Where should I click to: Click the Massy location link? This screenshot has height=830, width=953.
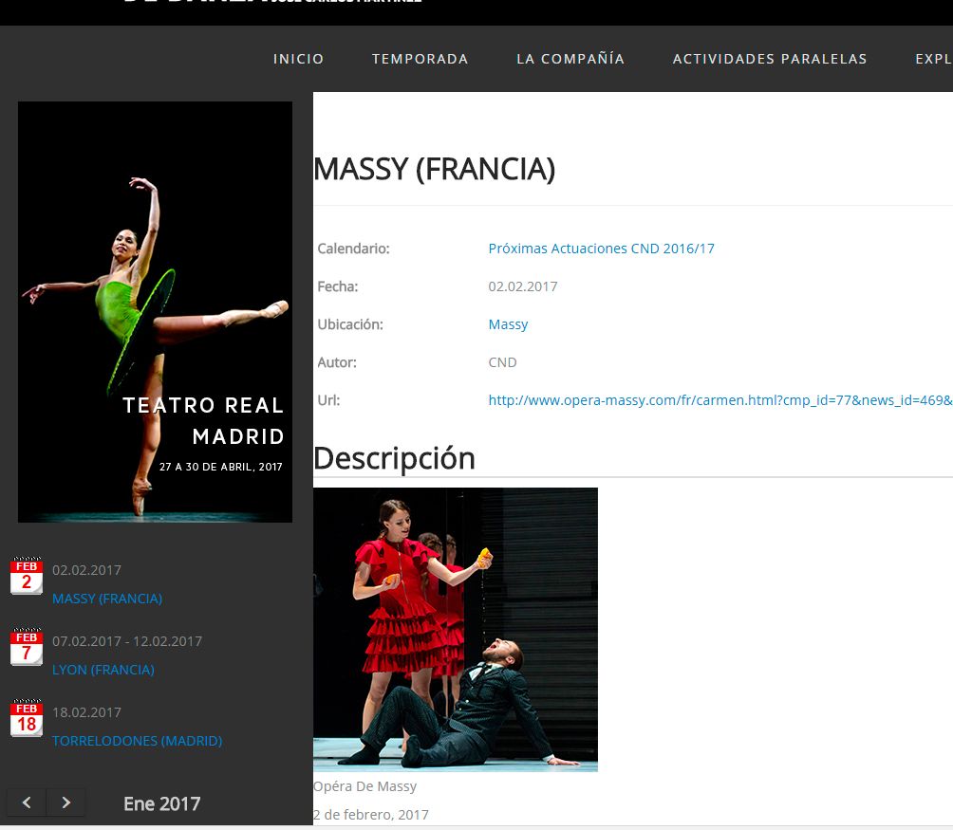click(508, 324)
